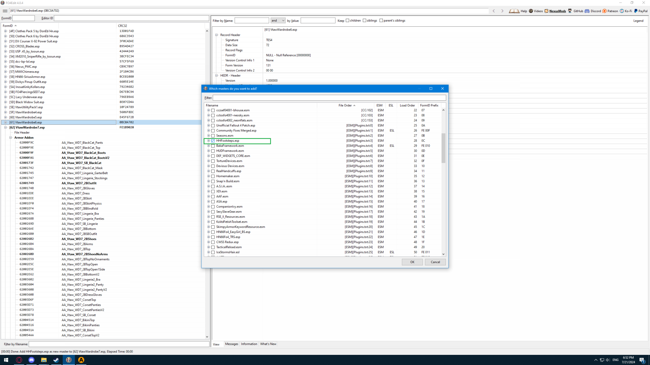
Task: Open the Patreon toolbar icon
Action: (x=605, y=11)
